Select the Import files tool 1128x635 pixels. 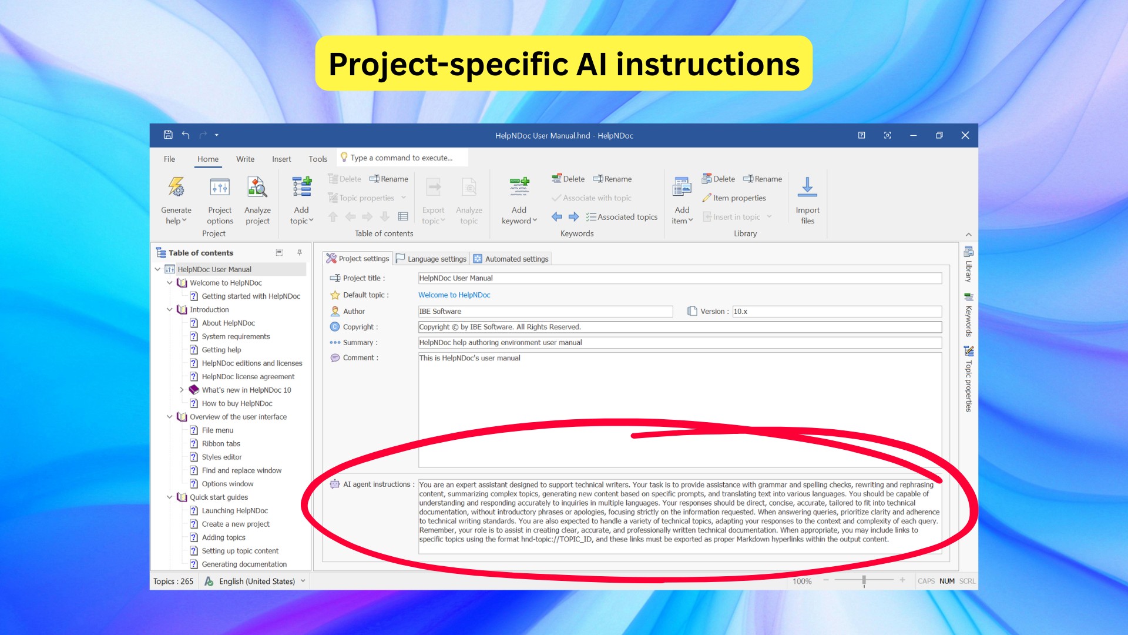point(807,199)
